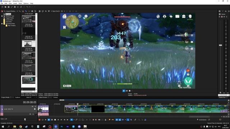230x129 pixels.
Task: Open media properties gear in Project Media toolbar
Action: [32, 11]
